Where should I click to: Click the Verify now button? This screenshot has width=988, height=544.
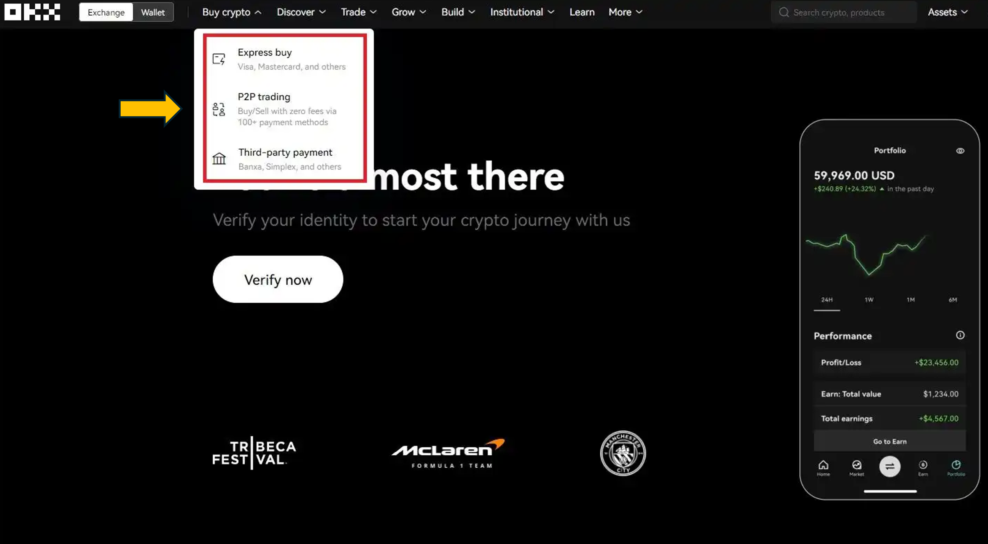[278, 279]
